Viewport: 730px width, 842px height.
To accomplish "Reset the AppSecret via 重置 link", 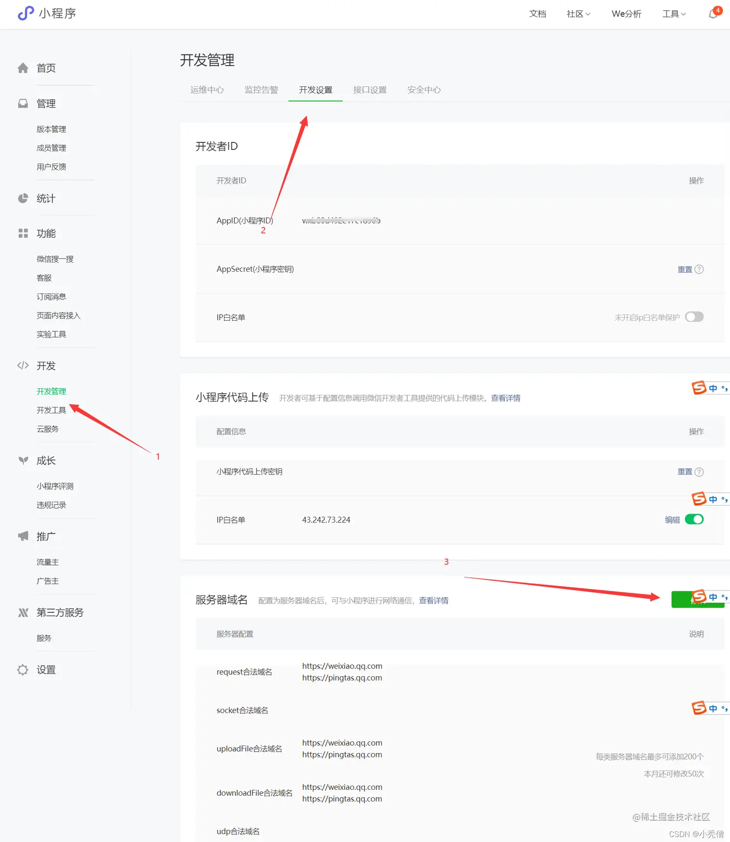I will (685, 269).
